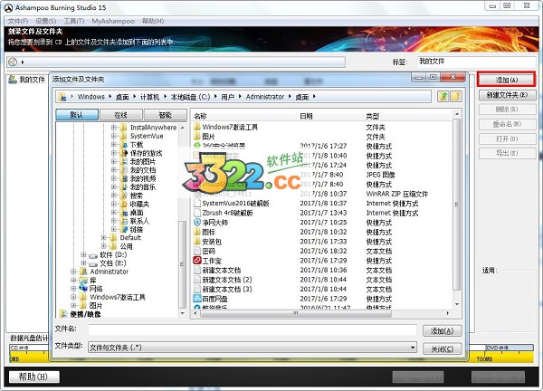Click the 新建文件夹 button
The width and height of the screenshot is (543, 391).
tap(507, 95)
